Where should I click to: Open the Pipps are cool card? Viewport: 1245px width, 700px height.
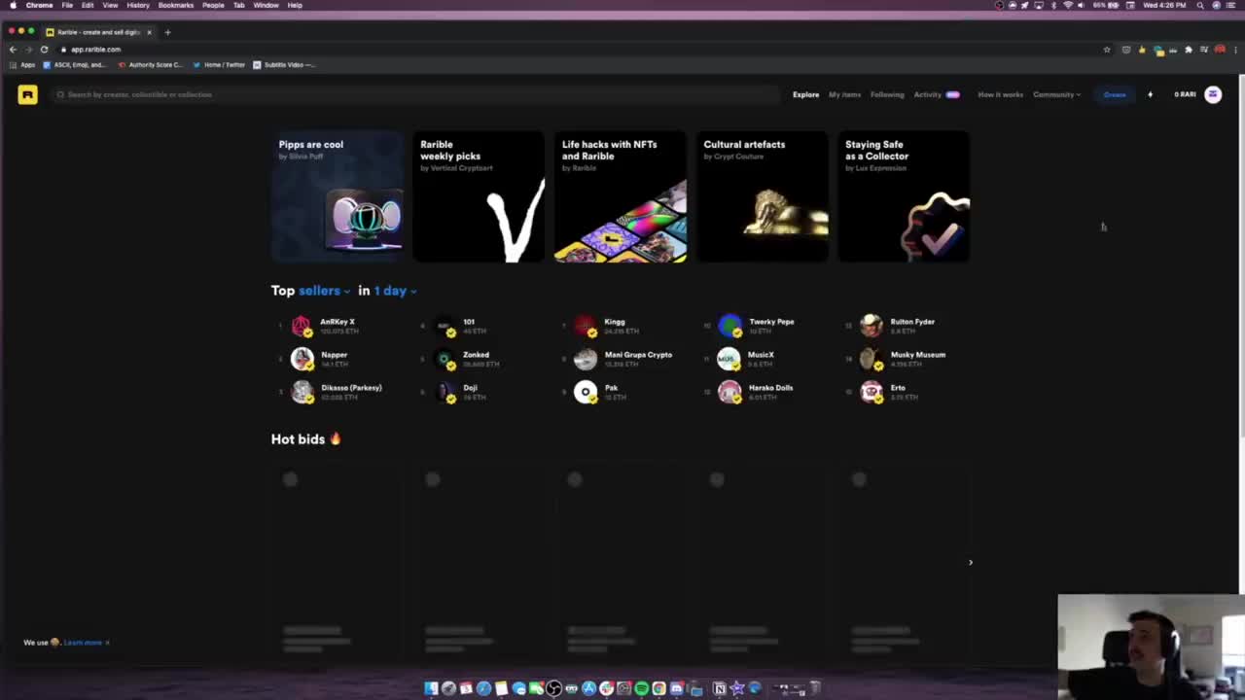point(337,196)
